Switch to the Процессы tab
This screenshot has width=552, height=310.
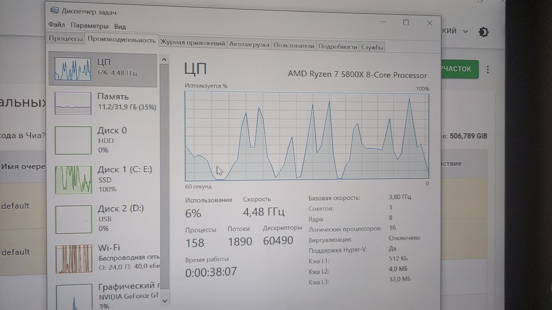pyautogui.click(x=66, y=39)
